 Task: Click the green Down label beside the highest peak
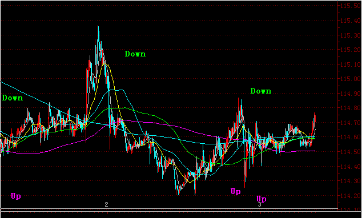135,54
